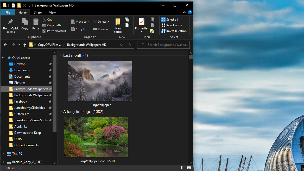The height and width of the screenshot is (171, 304).
Task: Switch to Large icons view in status bar
Action: point(189,168)
